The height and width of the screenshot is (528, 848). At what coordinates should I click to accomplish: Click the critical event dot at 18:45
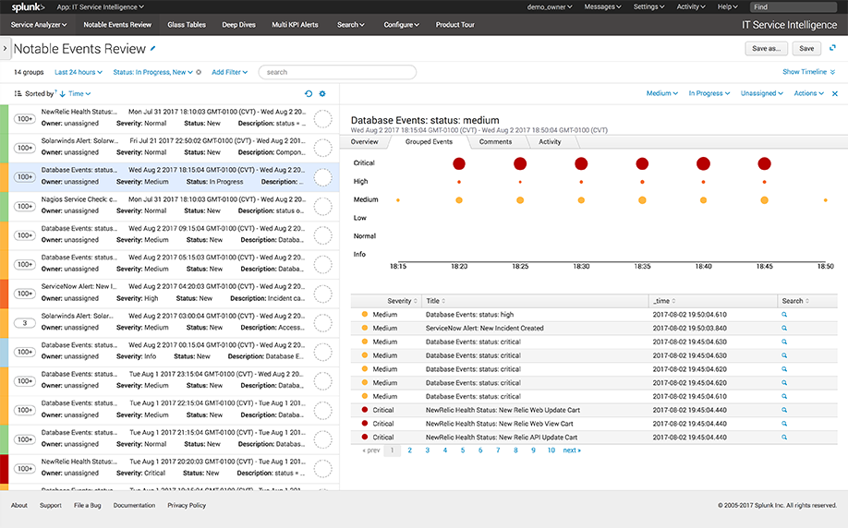coord(764,163)
